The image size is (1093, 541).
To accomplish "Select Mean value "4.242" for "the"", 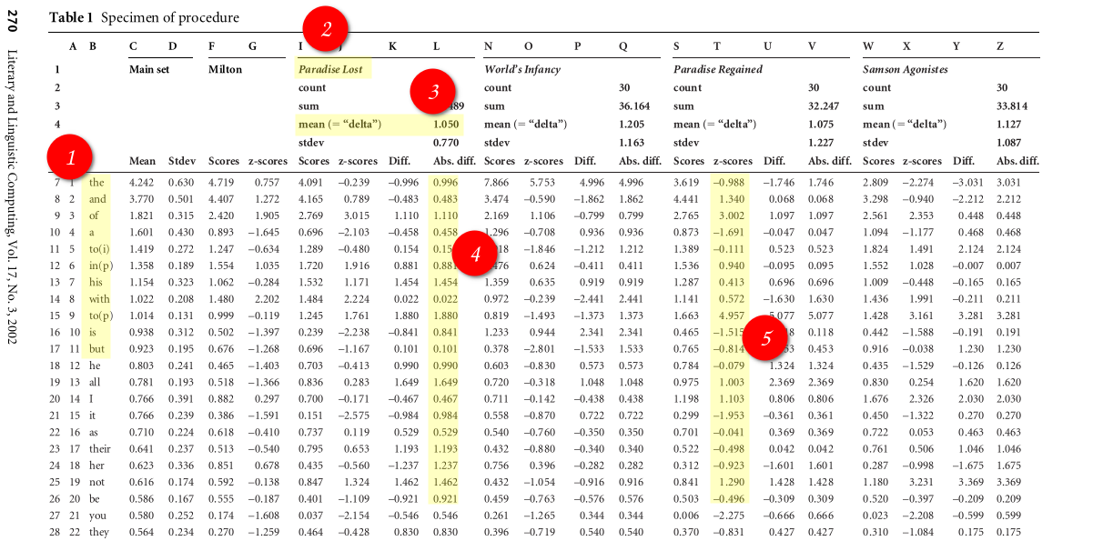I will tap(142, 182).
